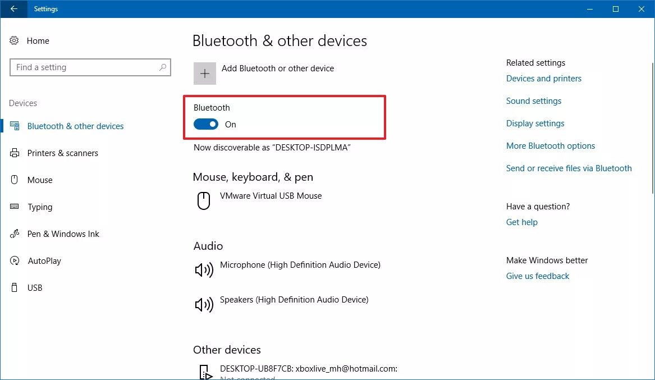The height and width of the screenshot is (380, 655).
Task: Open the Typing settings page
Action: coord(40,207)
